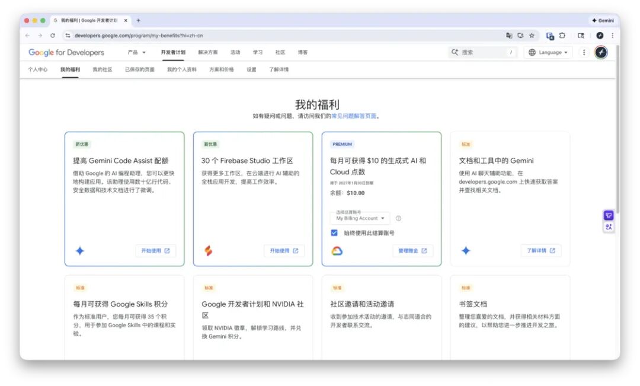This screenshot has width=640, height=386.
Task: Click 了解详情 on the 文档和工具中的 Gemini card
Action: [x=541, y=250]
